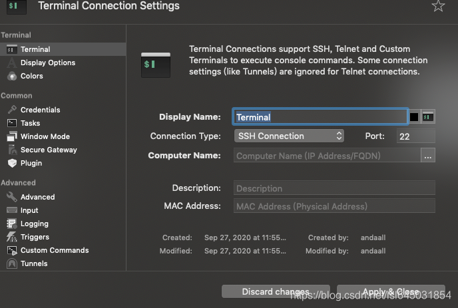The image size is (458, 308).
Task: Open the Triggers sidebar icon
Action: coord(12,237)
